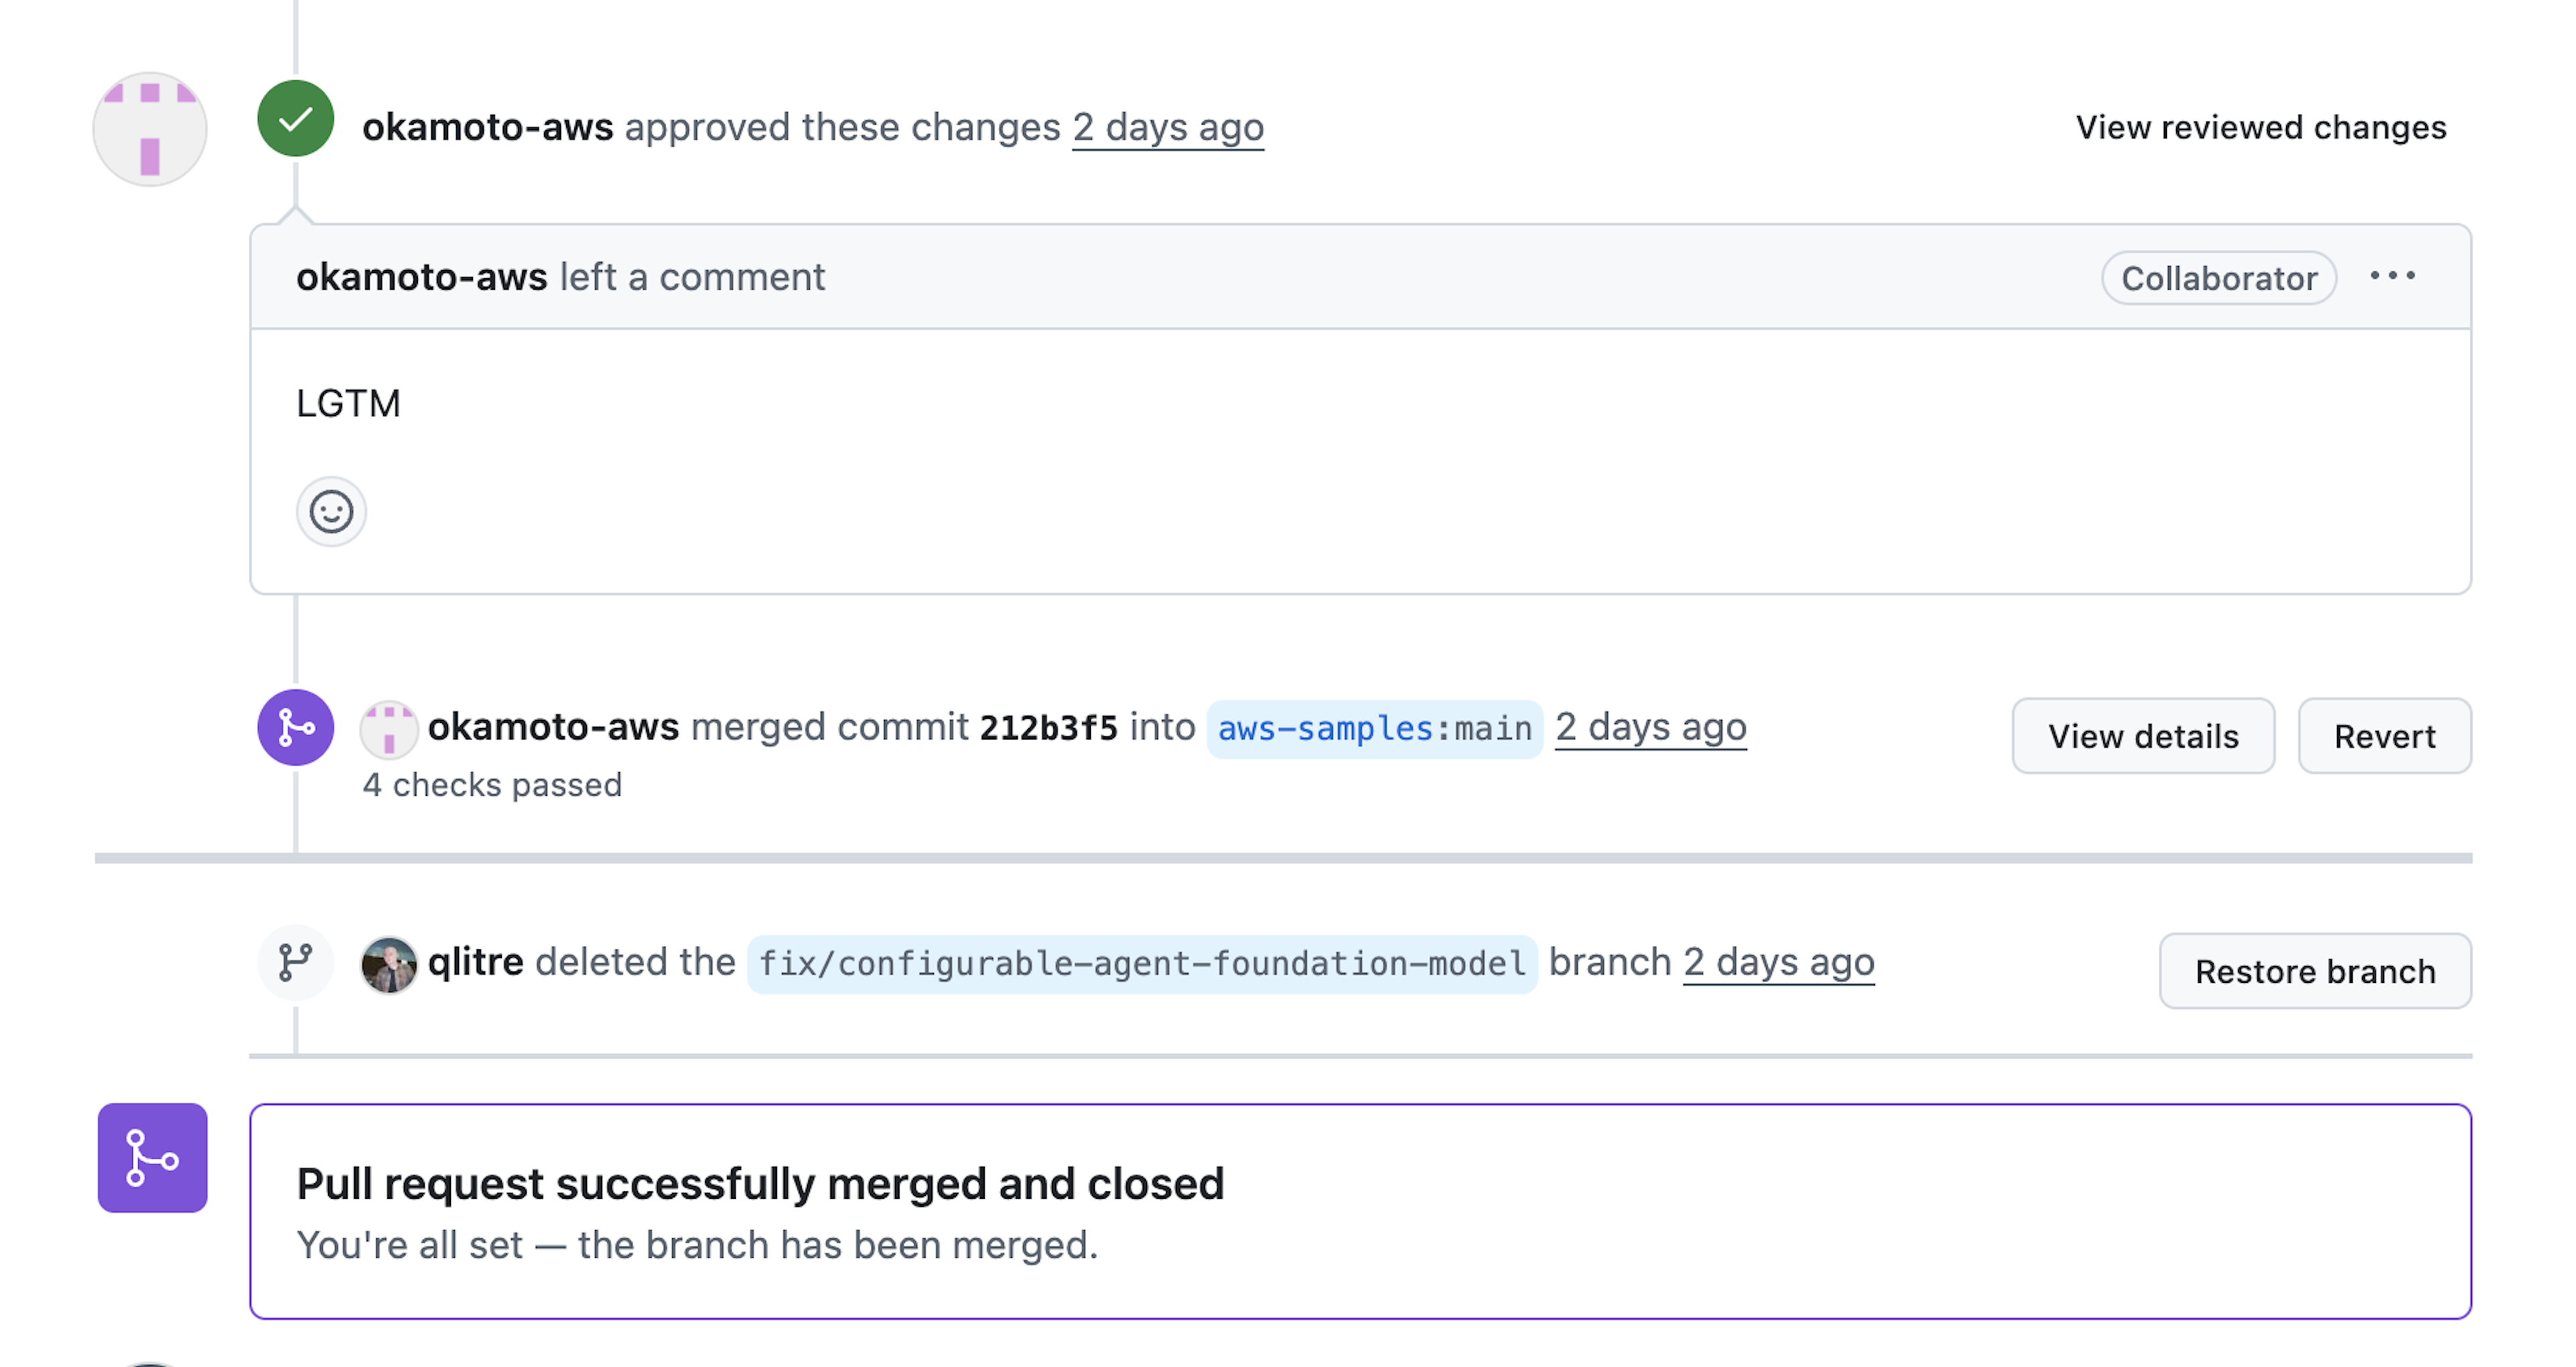Click the green approved checkmark icon
Image resolution: width=2576 pixels, height=1367 pixels.
tap(295, 119)
